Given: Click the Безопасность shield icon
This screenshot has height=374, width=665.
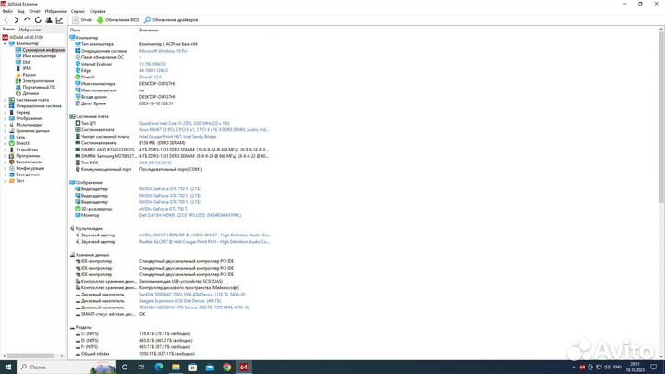Looking at the screenshot, I should [x=11, y=162].
